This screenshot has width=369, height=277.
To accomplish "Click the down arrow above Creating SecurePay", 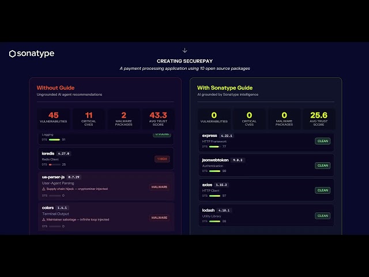I will click(184, 50).
